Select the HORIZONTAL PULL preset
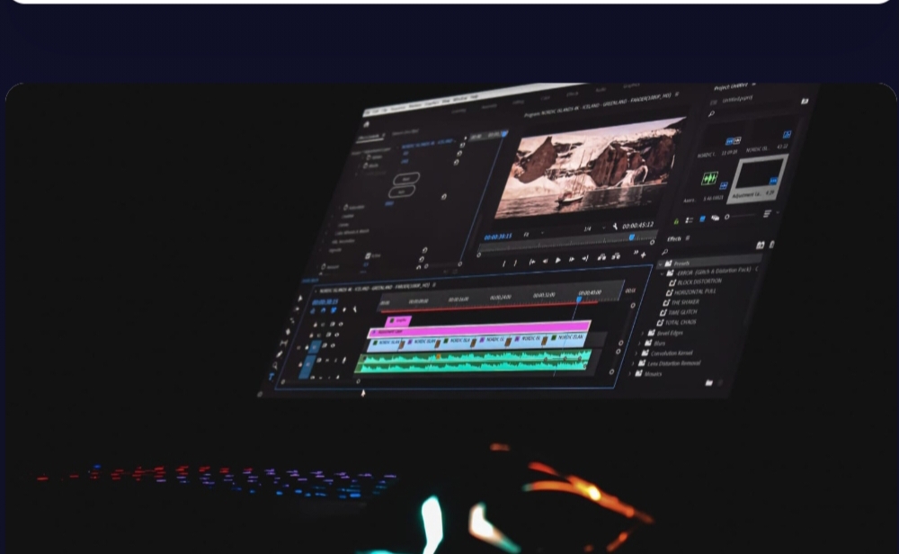Image resolution: width=899 pixels, height=554 pixels. click(694, 292)
